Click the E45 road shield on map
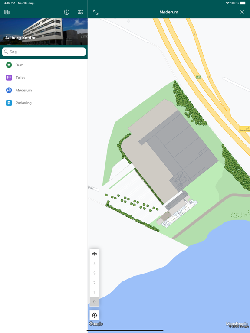Image resolution: width=250 pixels, height=333 pixels. coord(198,77)
